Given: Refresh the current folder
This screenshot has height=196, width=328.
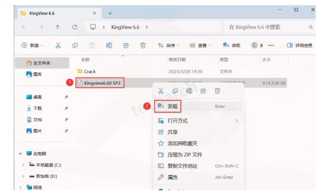Looking at the screenshot, I should [x=75, y=27].
